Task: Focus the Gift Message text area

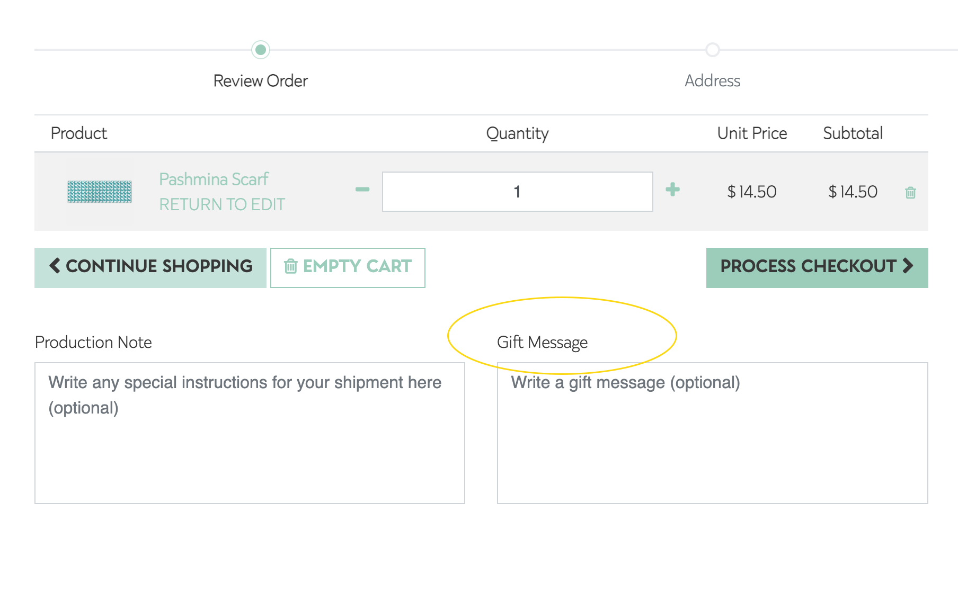Action: tap(713, 433)
